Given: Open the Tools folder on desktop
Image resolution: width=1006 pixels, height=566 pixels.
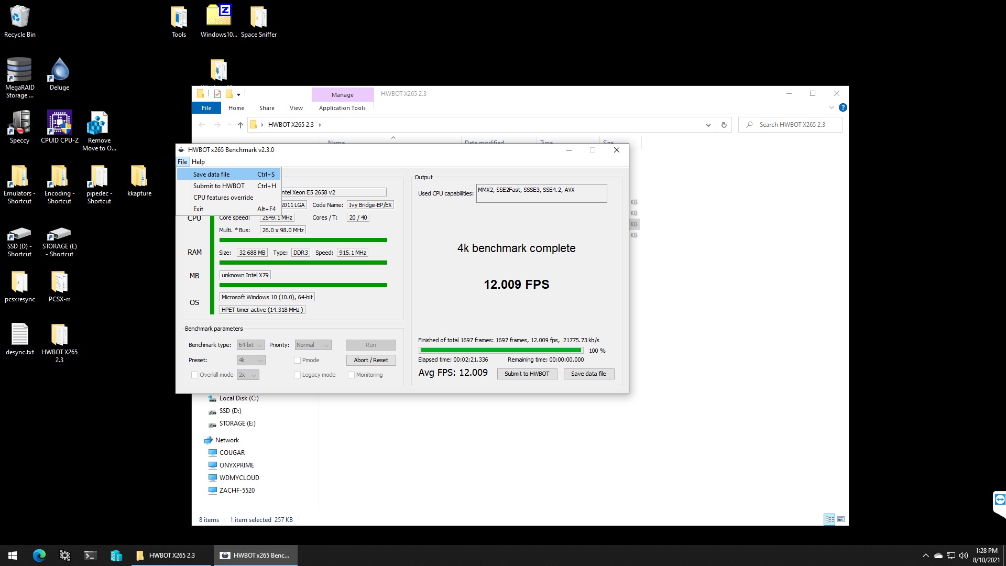Looking at the screenshot, I should [179, 21].
